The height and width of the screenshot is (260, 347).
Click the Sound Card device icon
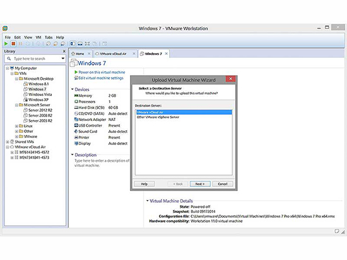[x=76, y=132]
